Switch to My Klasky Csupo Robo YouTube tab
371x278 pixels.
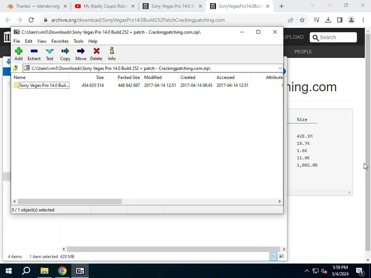click(105, 6)
